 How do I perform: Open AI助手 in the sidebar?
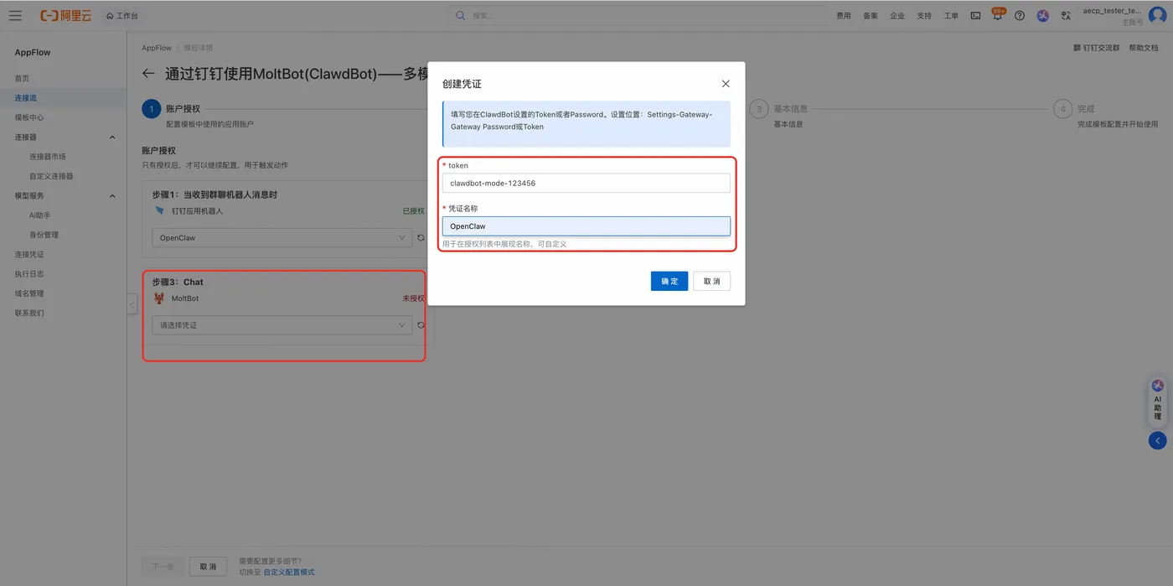(39, 215)
